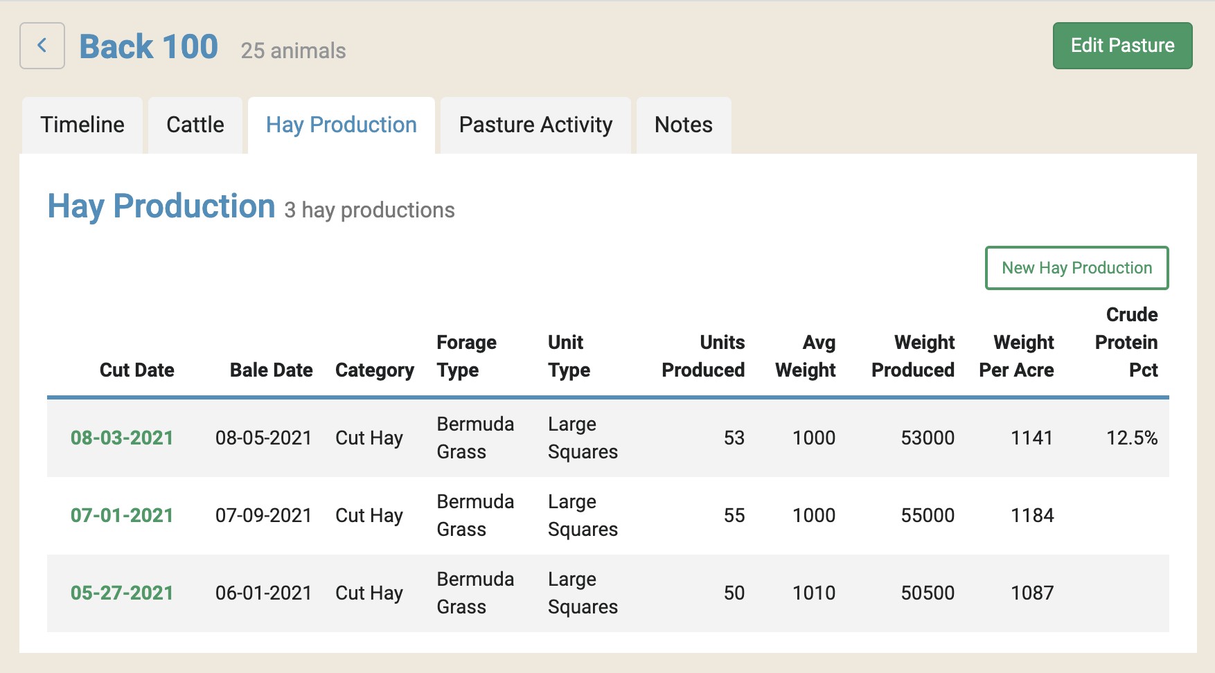Select the 12.5% crude protein cell
1215x673 pixels.
(1131, 438)
